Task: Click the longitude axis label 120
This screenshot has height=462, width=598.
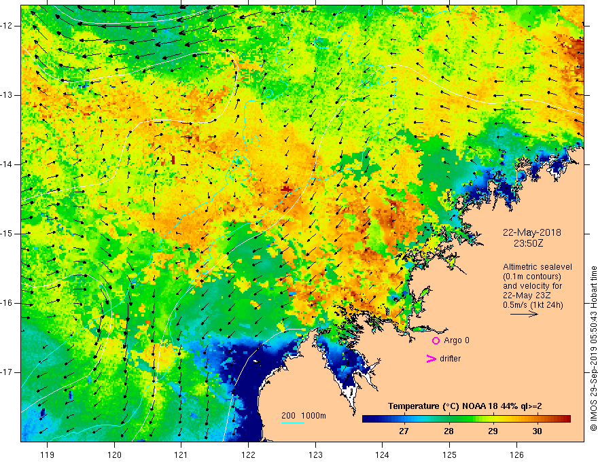Action: click(114, 455)
